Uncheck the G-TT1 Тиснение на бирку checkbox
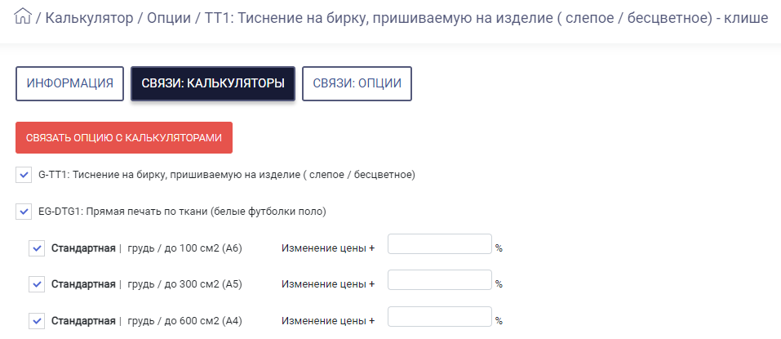 pos(24,175)
